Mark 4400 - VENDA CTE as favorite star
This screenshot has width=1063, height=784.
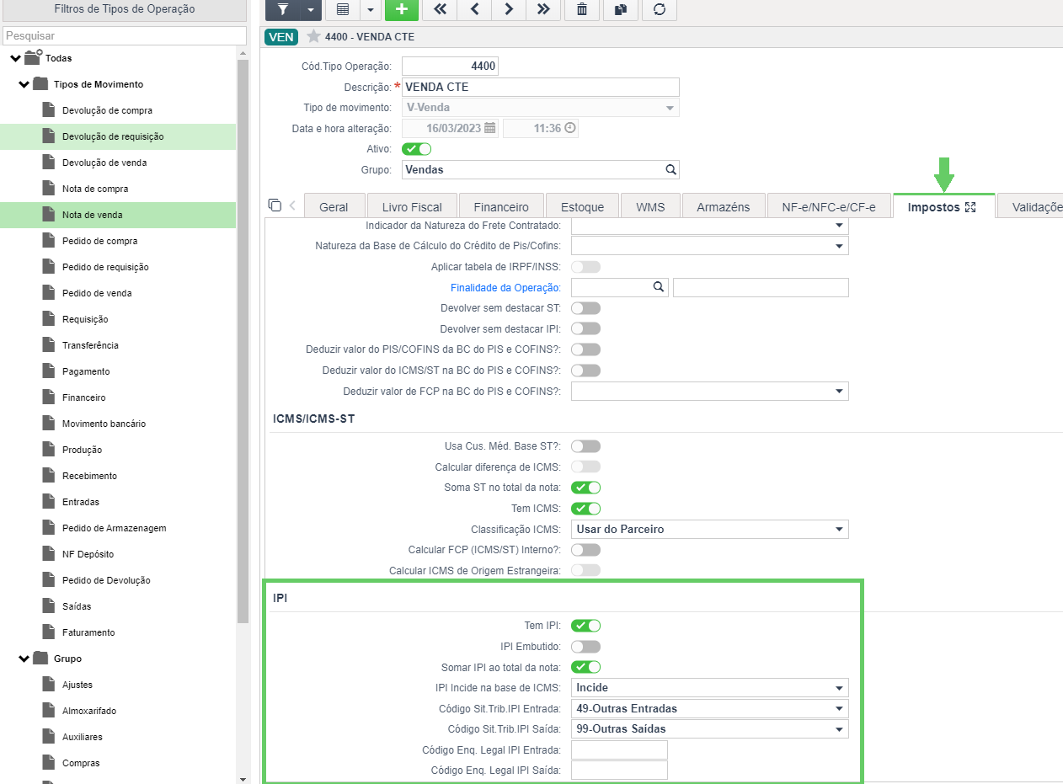tap(314, 36)
